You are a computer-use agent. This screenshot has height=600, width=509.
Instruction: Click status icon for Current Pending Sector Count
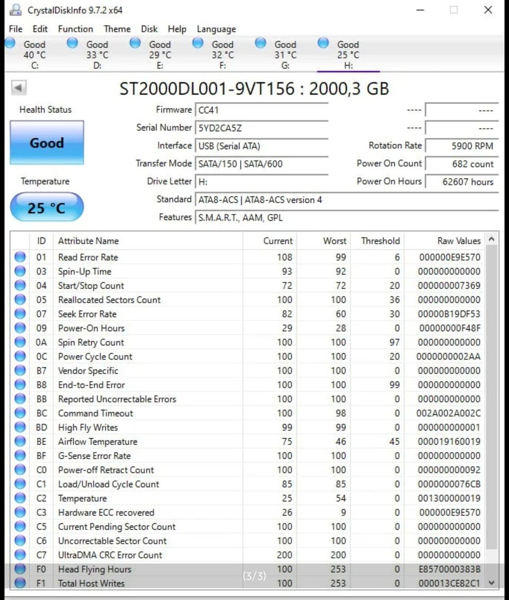(20, 526)
